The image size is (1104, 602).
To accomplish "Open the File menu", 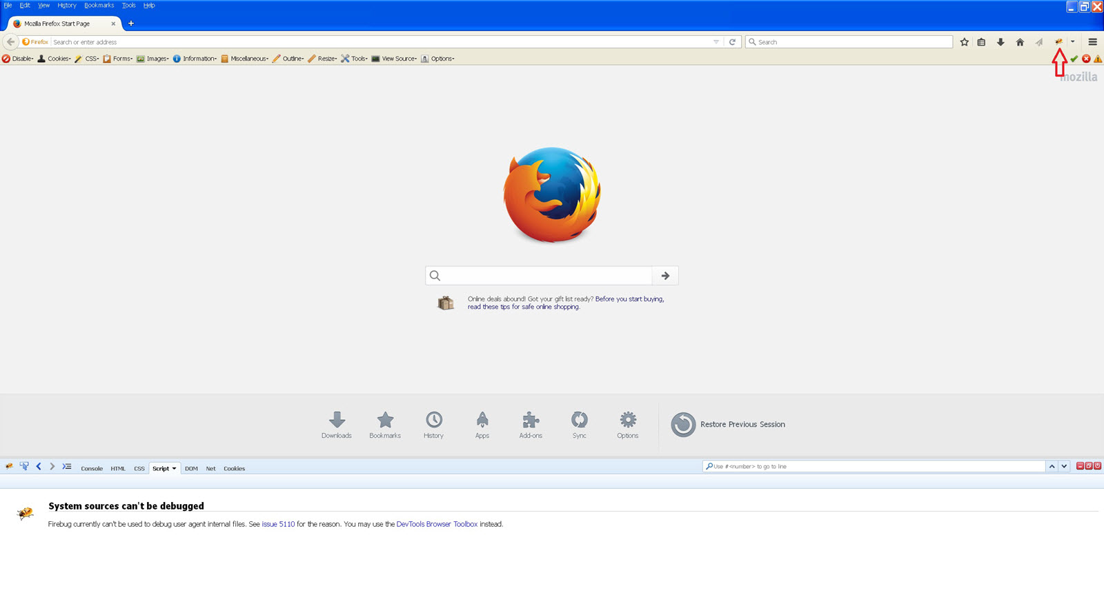I will pos(8,5).
